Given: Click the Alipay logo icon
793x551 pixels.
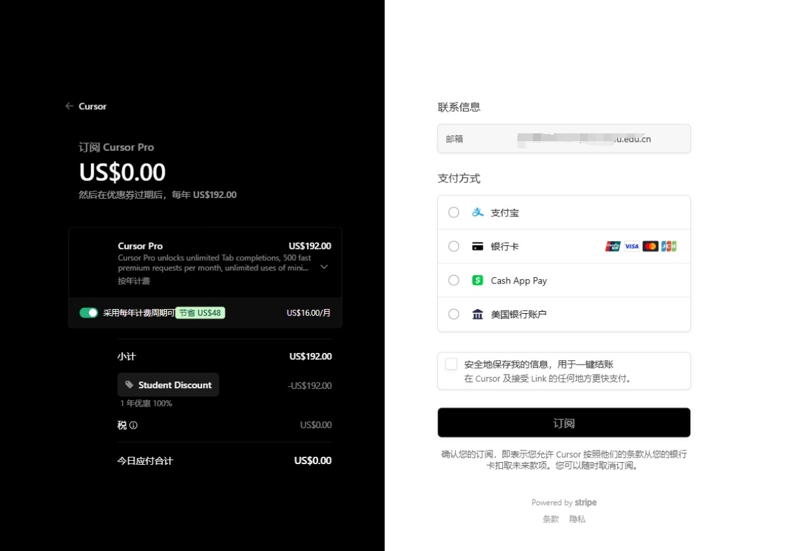Looking at the screenshot, I should click(x=477, y=212).
